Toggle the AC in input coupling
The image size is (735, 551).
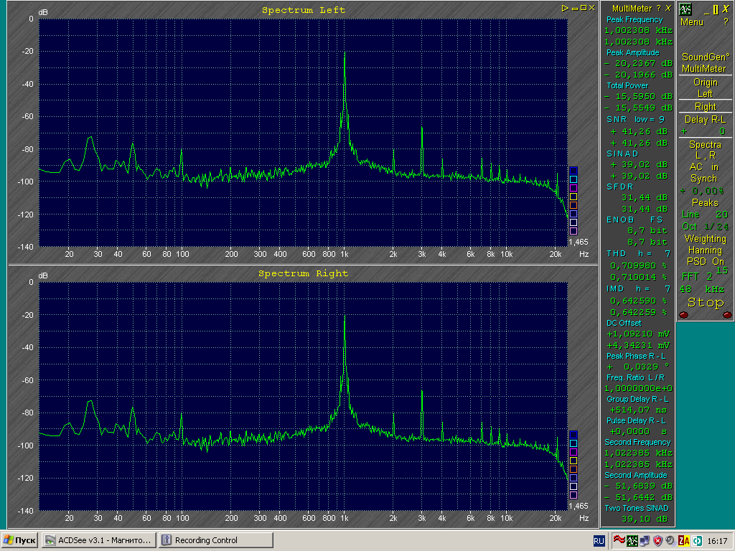(704, 167)
